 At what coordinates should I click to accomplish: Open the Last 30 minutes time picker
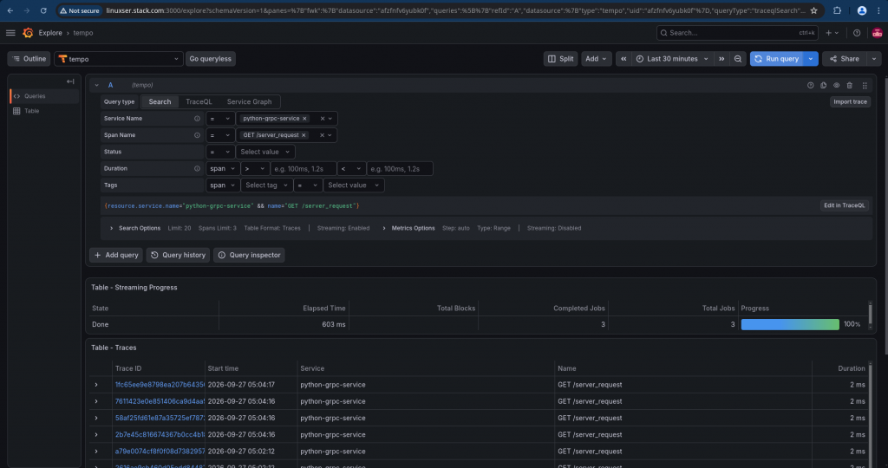(x=672, y=59)
